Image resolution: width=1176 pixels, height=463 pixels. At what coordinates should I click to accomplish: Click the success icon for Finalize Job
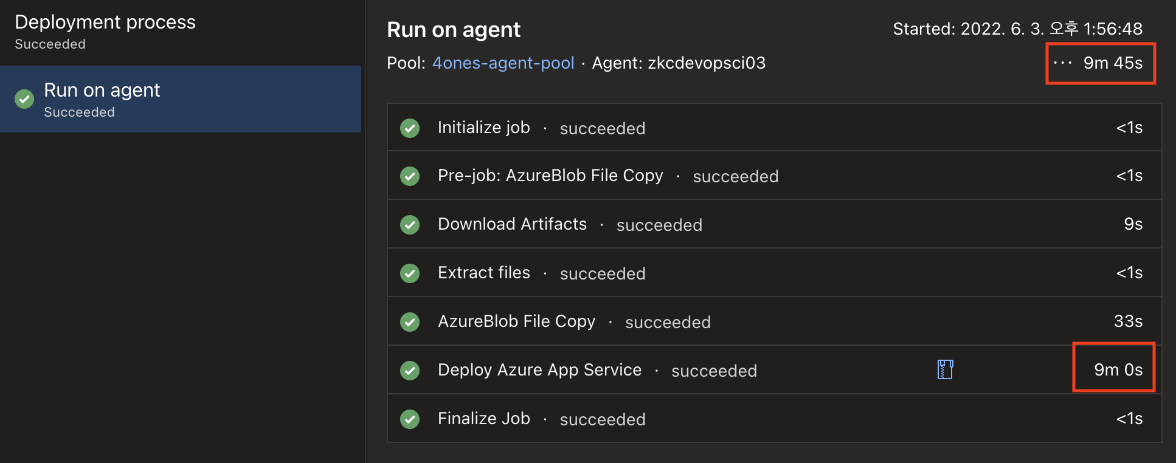pyautogui.click(x=410, y=419)
